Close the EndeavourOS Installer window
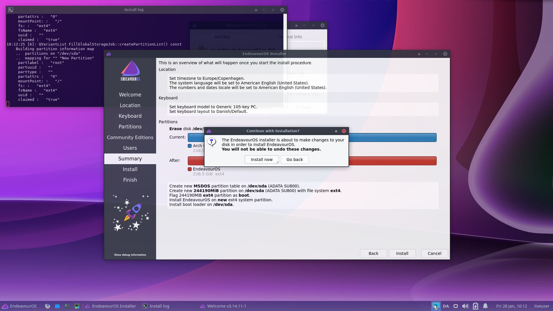This screenshot has width=553, height=311. [445, 54]
